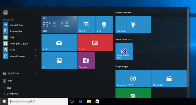This screenshot has width=196, height=105.
Task: Open the マップ maps tile
Action: (104, 25)
